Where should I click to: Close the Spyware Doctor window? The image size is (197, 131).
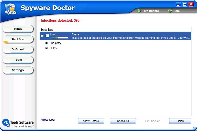pyautogui.click(x=191, y=4)
